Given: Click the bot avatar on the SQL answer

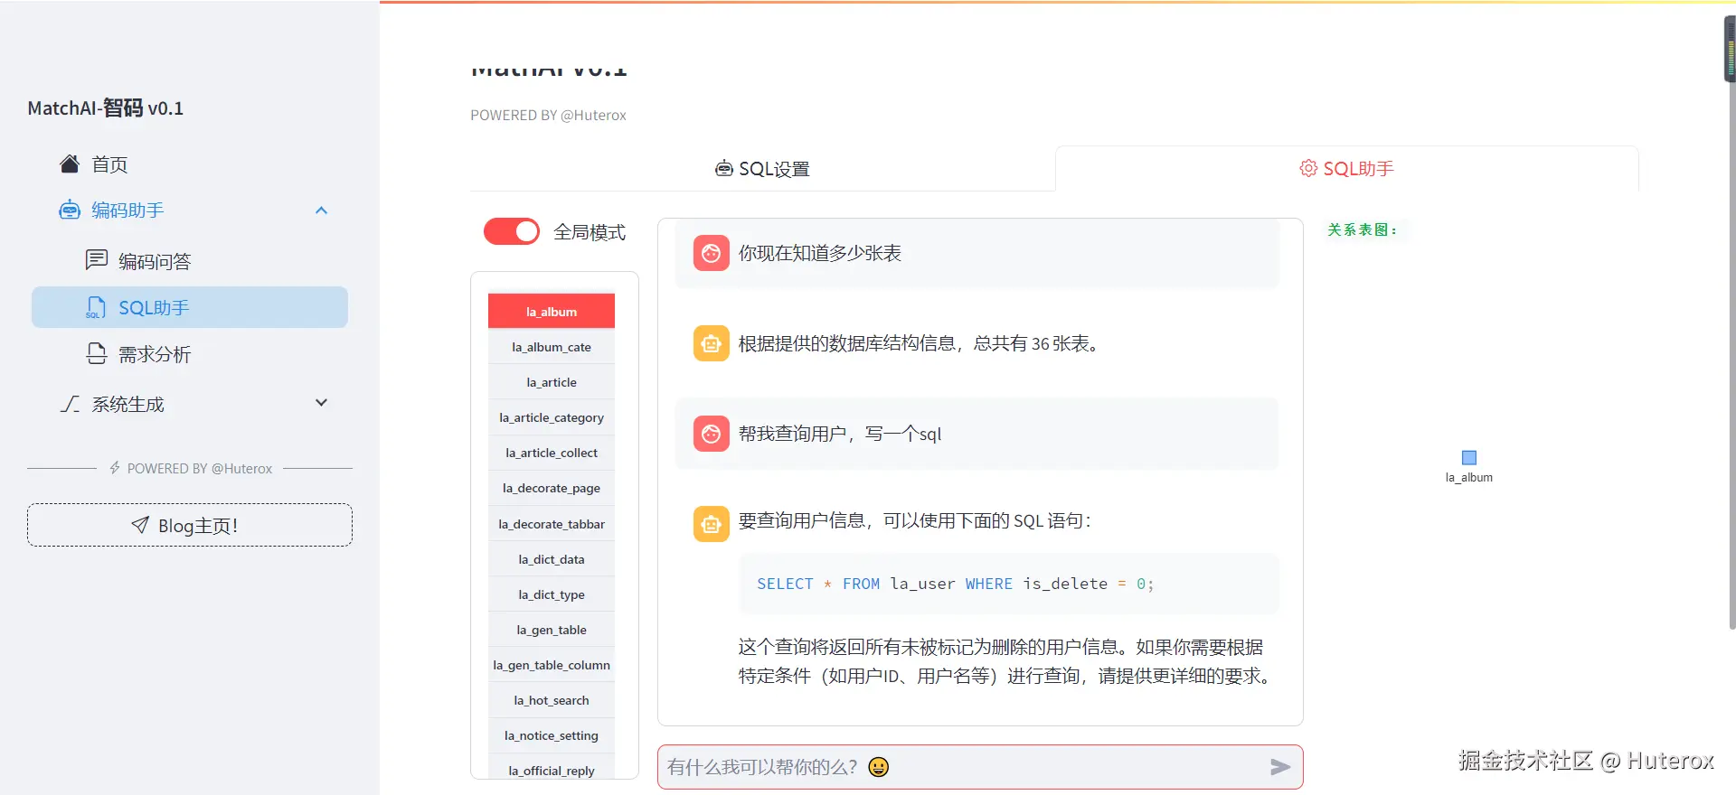Looking at the screenshot, I should pyautogui.click(x=712, y=524).
